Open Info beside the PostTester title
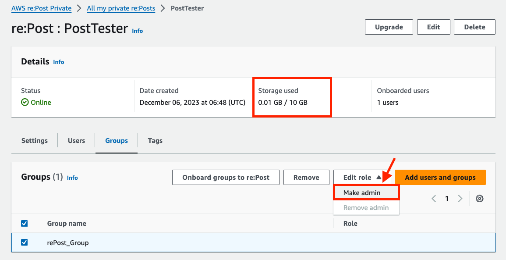The width and height of the screenshot is (506, 260). pyautogui.click(x=137, y=31)
